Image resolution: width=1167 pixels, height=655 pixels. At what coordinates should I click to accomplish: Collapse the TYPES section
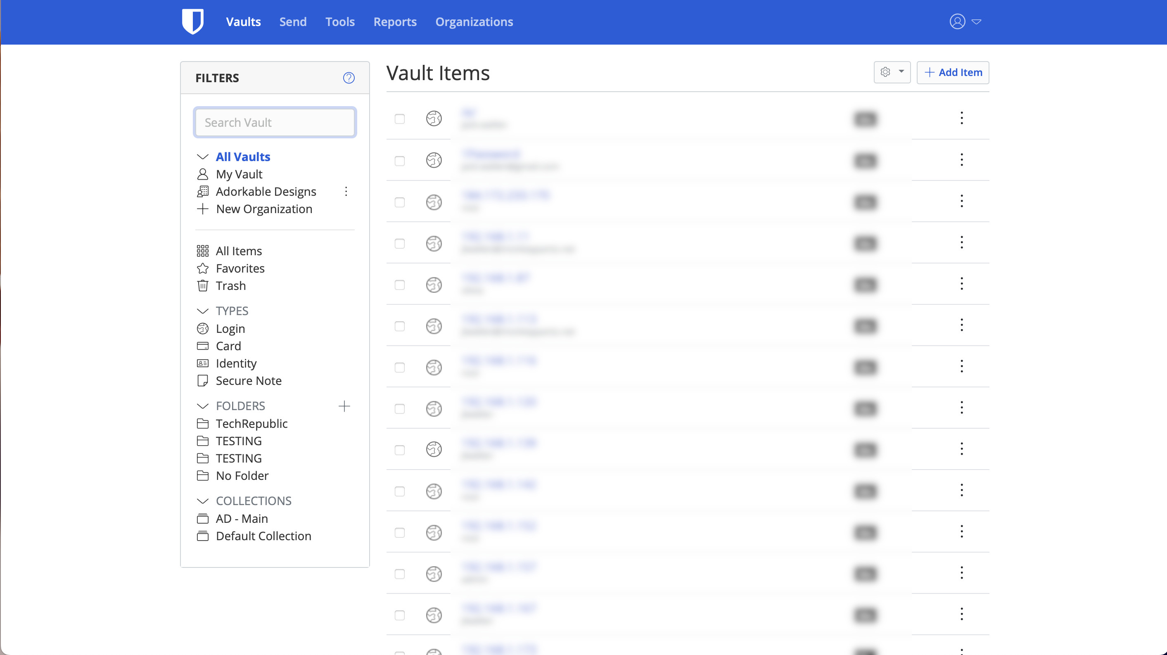202,311
